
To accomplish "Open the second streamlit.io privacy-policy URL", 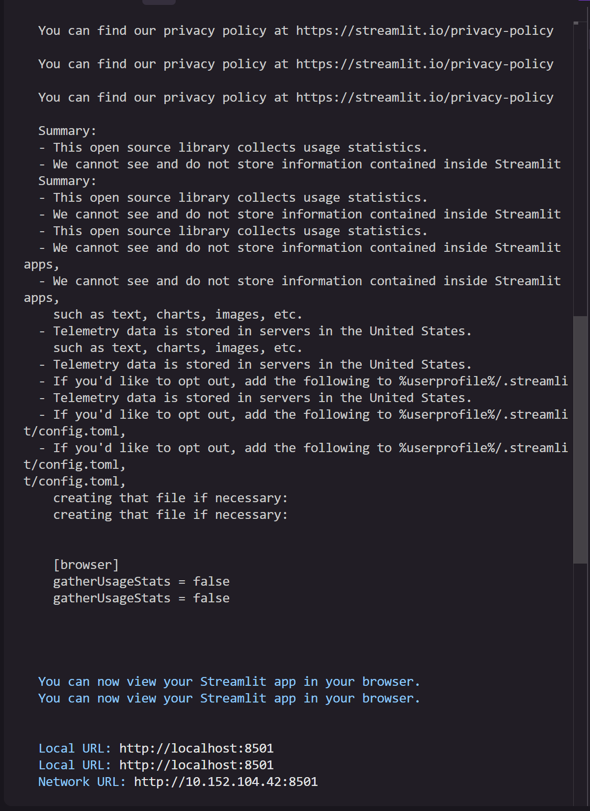I will tap(425, 64).
